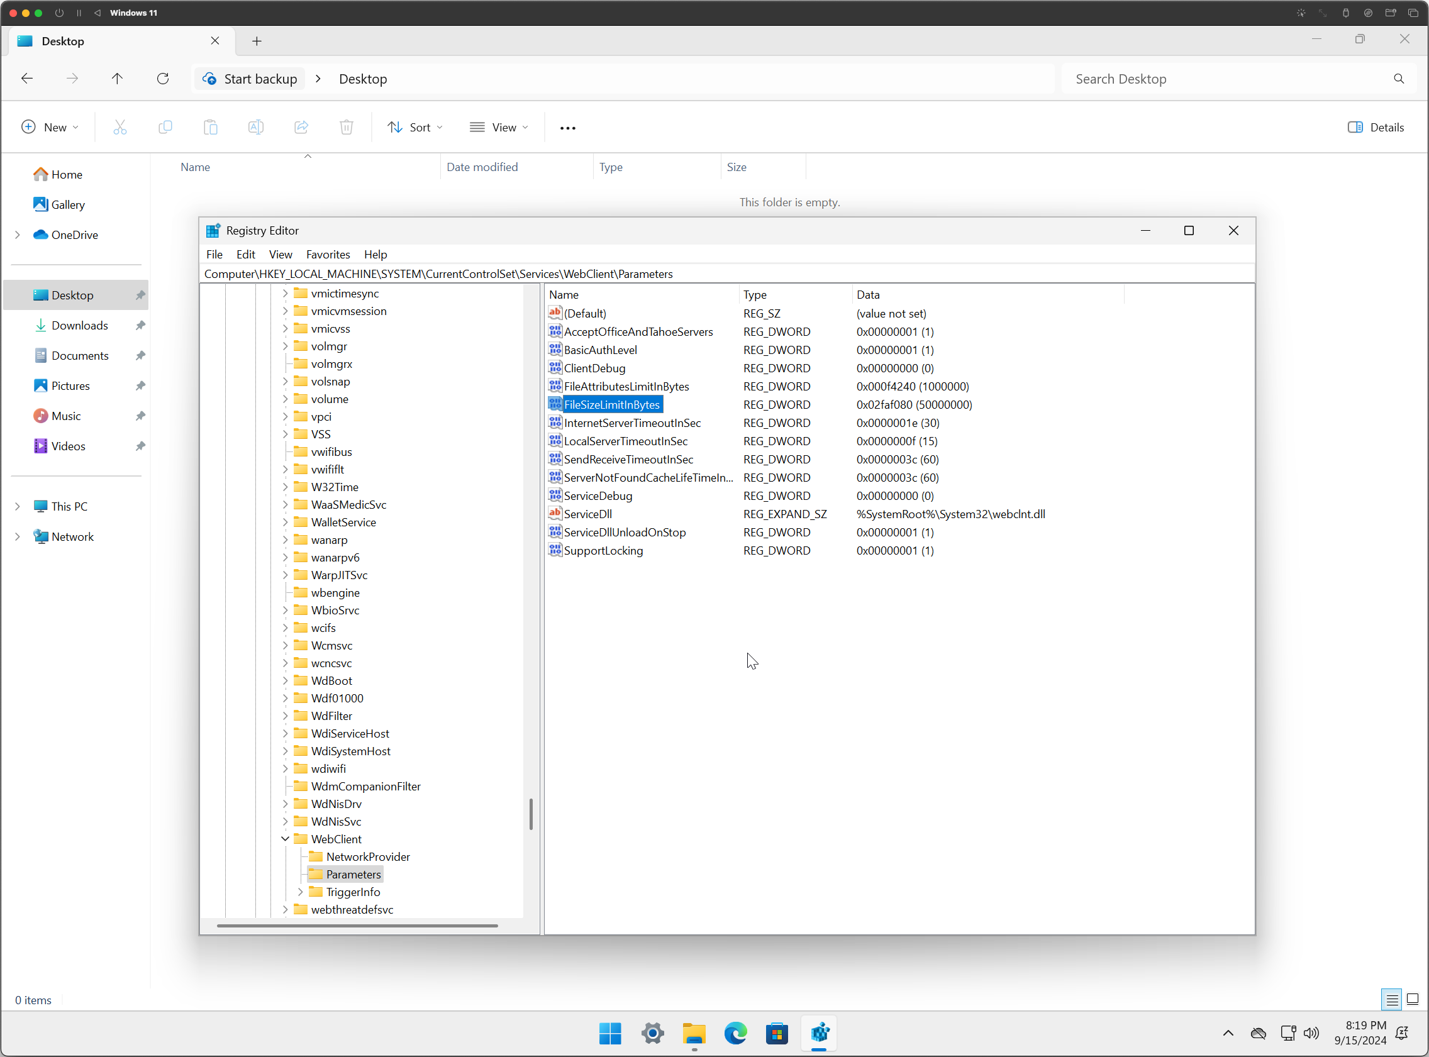This screenshot has width=1429, height=1057.
Task: Expand the TriggerInfo registry key
Action: point(301,892)
